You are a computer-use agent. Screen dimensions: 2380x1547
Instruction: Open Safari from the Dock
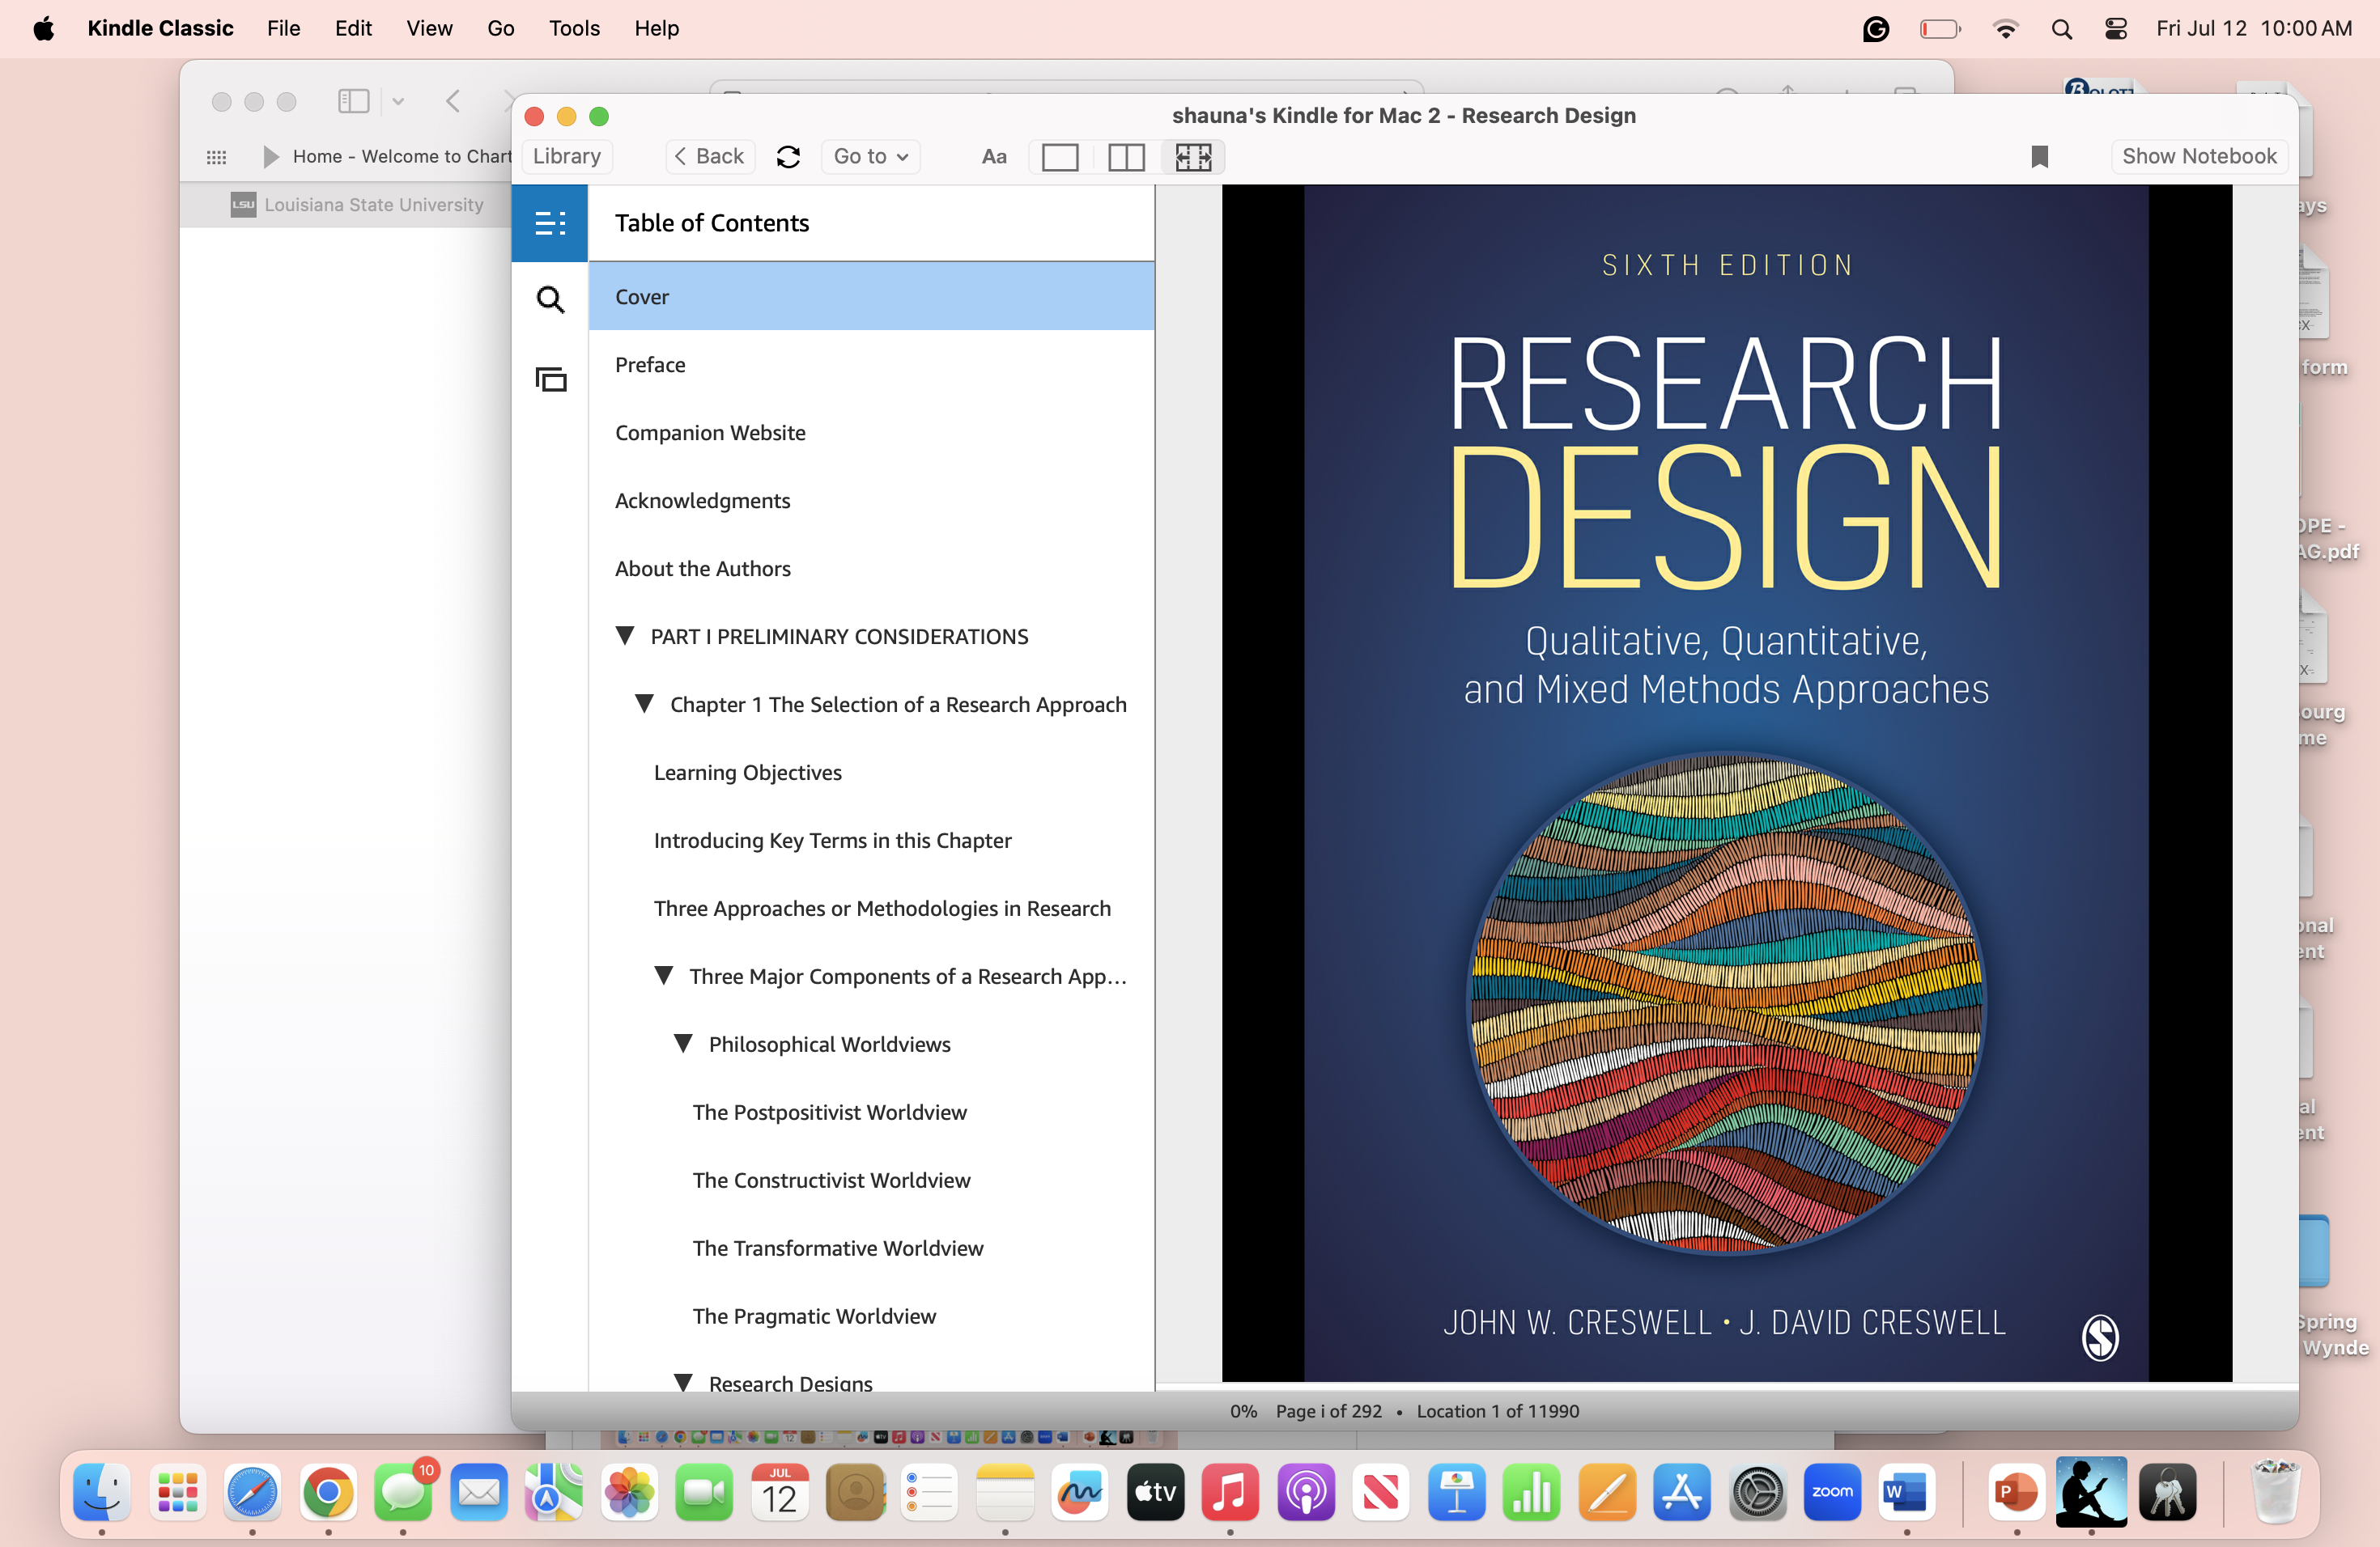pos(252,1493)
